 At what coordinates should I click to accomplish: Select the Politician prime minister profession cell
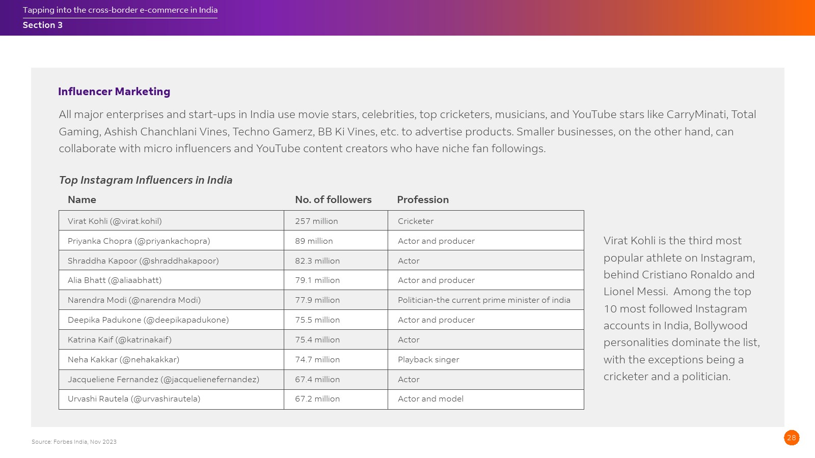pos(484,300)
